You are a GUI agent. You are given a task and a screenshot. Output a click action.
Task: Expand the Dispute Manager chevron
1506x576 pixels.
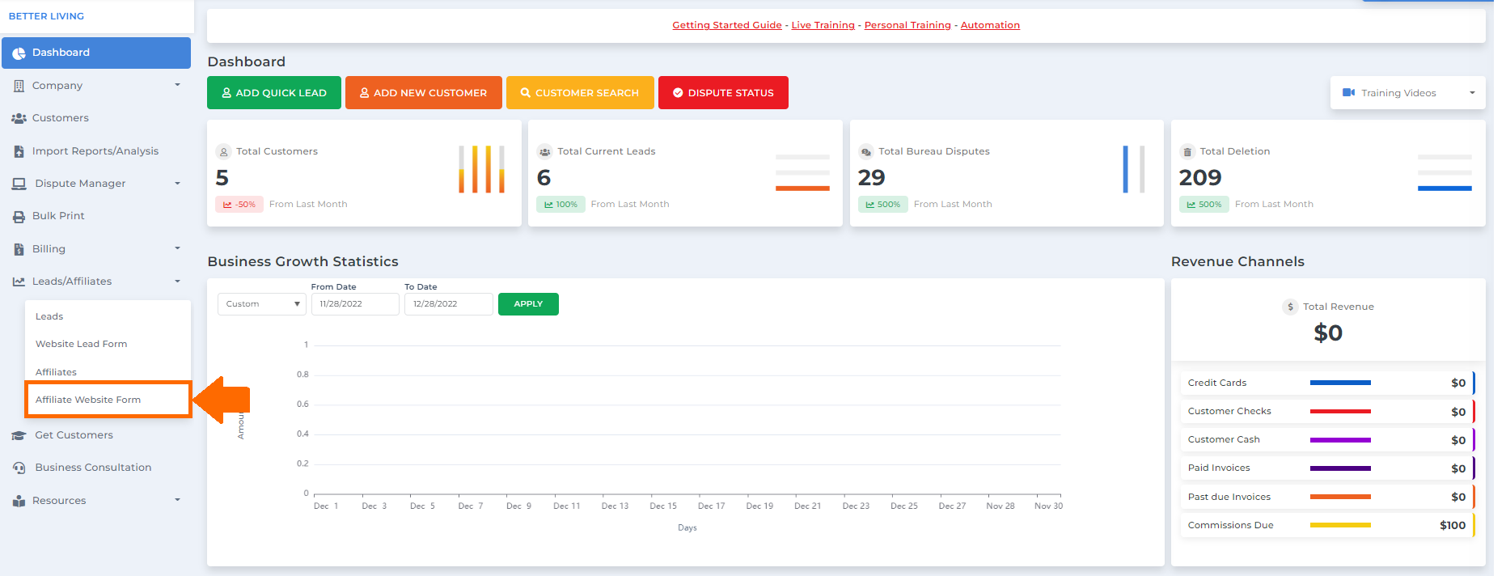coord(177,184)
